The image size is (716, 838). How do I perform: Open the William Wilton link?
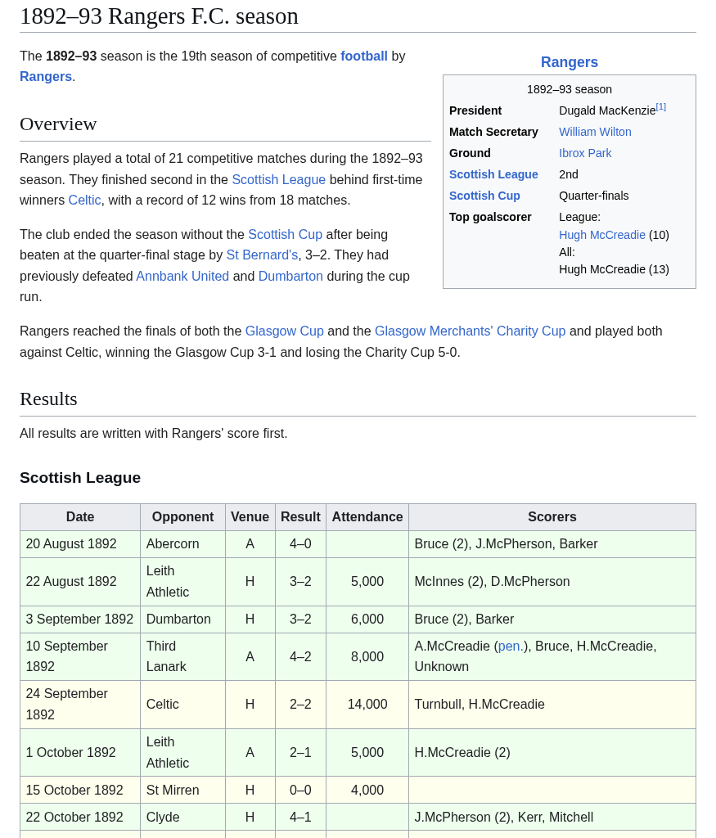coord(595,132)
